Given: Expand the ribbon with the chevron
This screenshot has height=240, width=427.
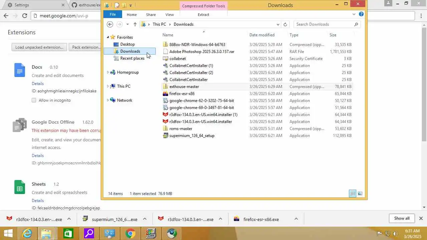Looking at the screenshot, I should (354, 14).
